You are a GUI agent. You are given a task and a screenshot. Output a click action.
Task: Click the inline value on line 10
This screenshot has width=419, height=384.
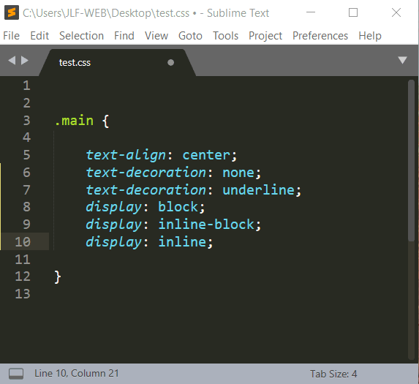[x=182, y=241]
